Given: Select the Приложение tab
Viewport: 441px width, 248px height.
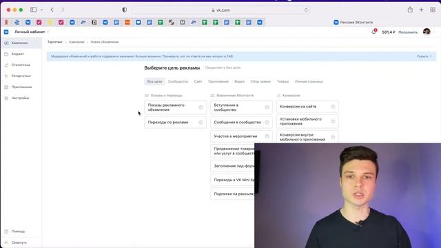Looking at the screenshot, I should pyautogui.click(x=218, y=81).
